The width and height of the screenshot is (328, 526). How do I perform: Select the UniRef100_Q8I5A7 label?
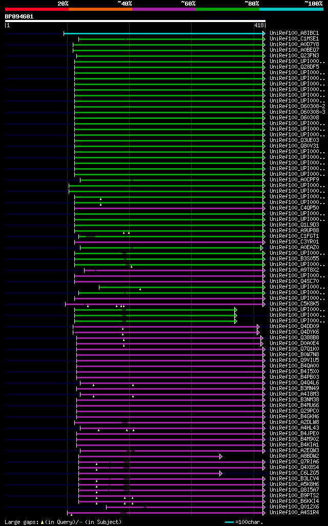[294, 490]
